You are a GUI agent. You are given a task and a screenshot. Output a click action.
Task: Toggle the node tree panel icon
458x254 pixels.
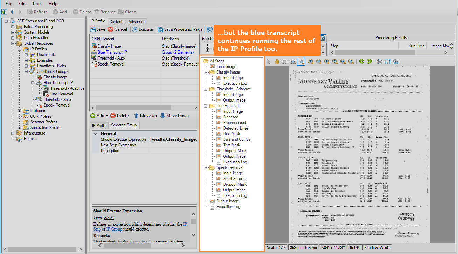coord(4,12)
